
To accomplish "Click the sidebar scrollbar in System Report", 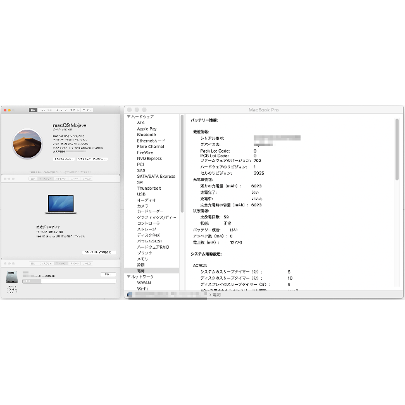I will (x=182, y=163).
